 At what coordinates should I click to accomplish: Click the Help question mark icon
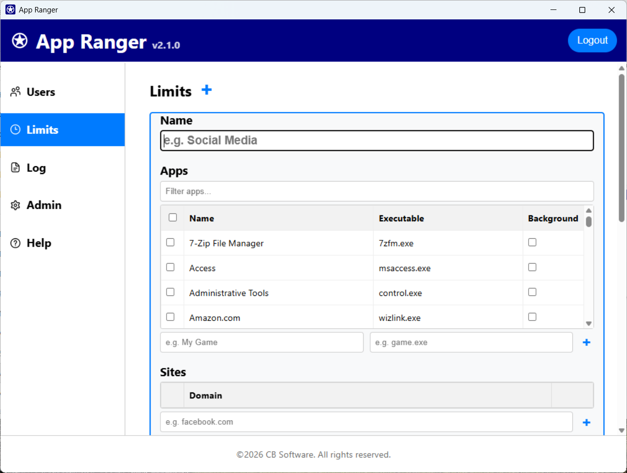[15, 243]
